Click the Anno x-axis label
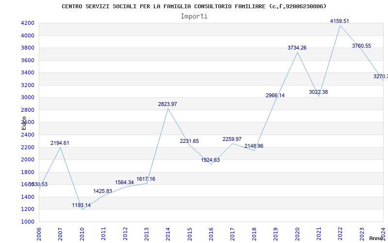388x243 pixels. (376, 239)
